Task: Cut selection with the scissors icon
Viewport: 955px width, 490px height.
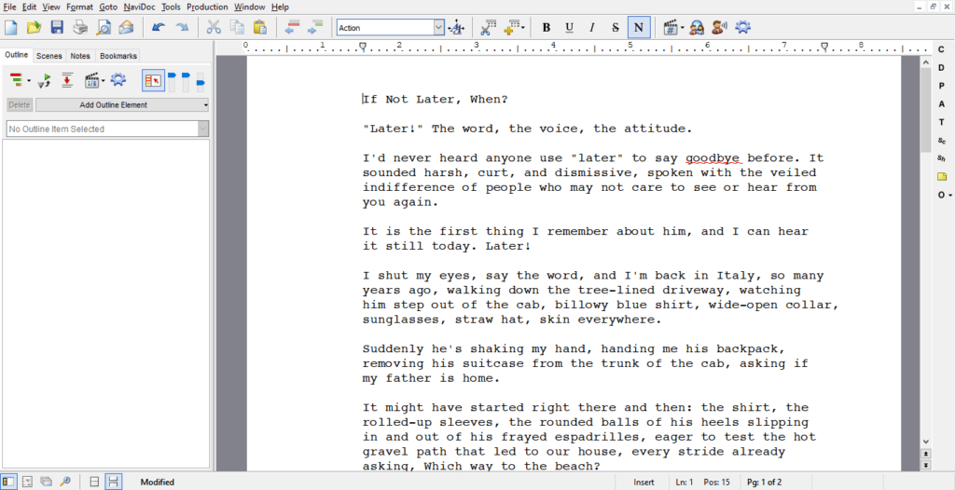Action: pyautogui.click(x=214, y=27)
